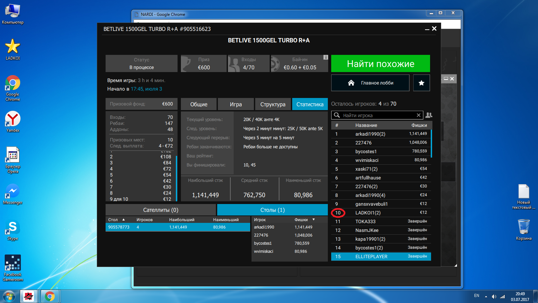Click Chrome icon in the taskbar

pyautogui.click(x=50, y=296)
